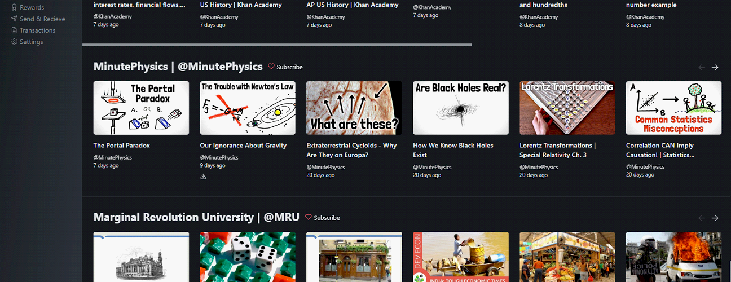Open the MinutePhysics channel heading
The height and width of the screenshot is (282, 731).
pyautogui.click(x=178, y=67)
